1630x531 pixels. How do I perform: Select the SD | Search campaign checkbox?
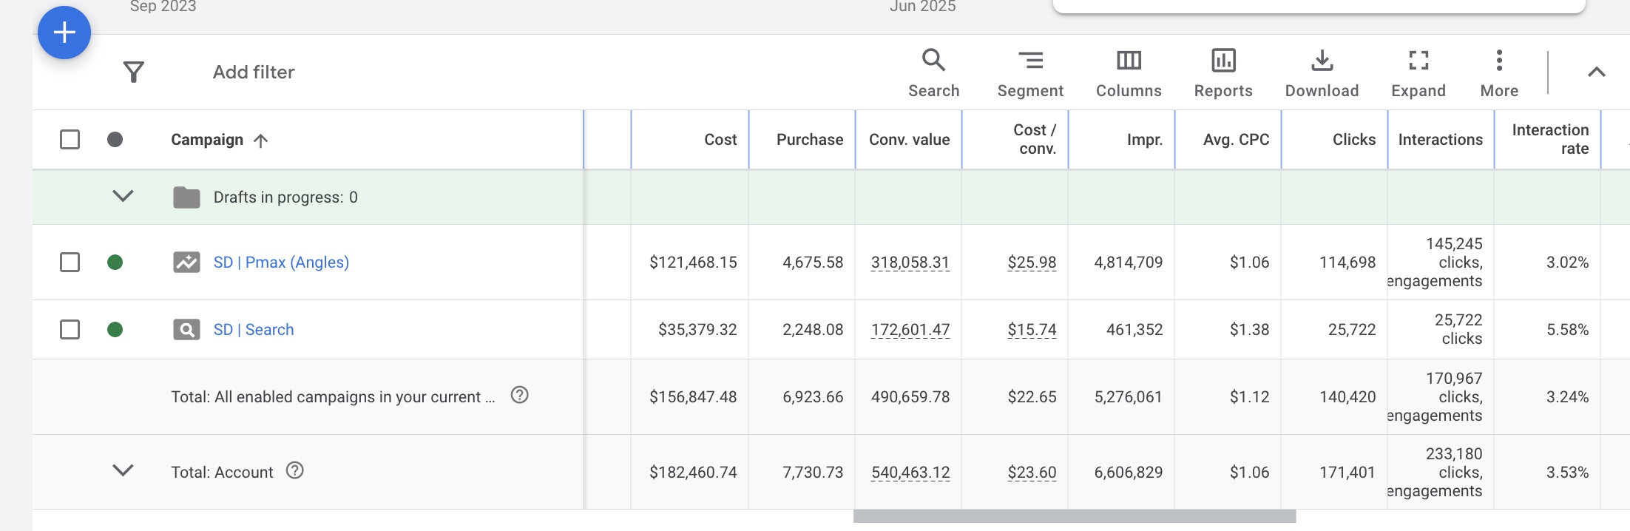point(70,330)
